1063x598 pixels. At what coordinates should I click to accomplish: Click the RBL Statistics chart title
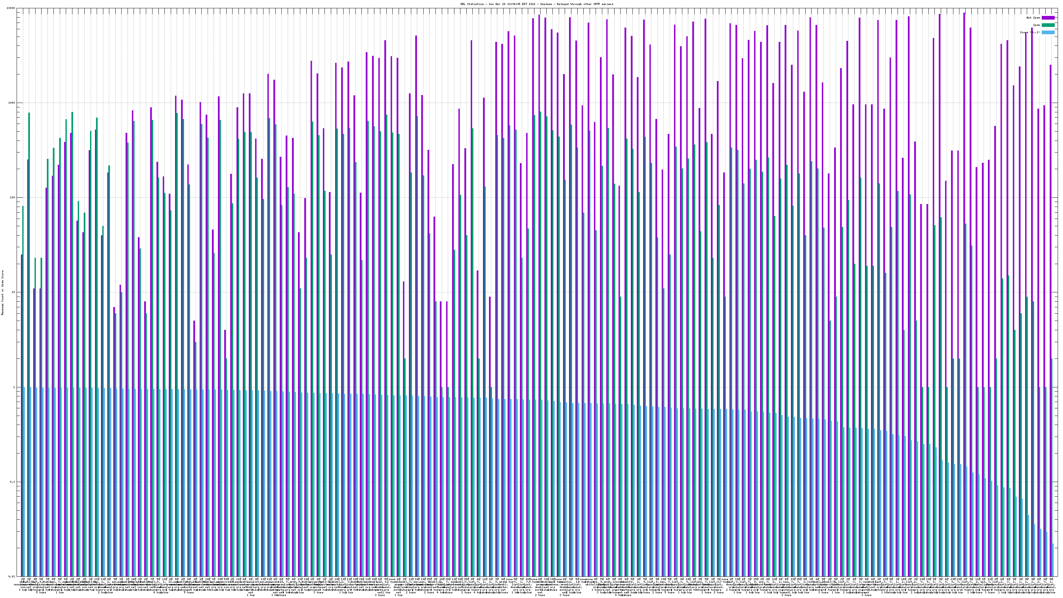pyautogui.click(x=536, y=4)
